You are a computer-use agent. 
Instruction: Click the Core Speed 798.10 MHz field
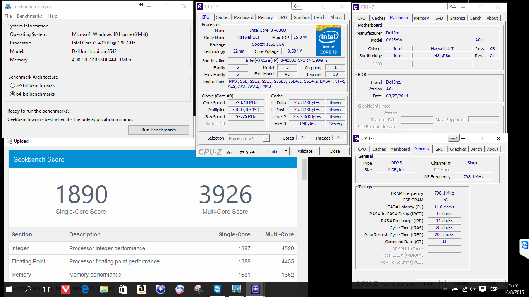(246, 103)
